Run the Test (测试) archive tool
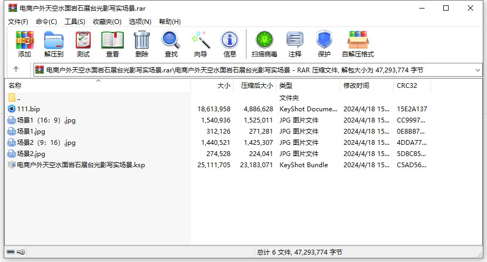Screen dimensions: 487x262 (83, 40)
